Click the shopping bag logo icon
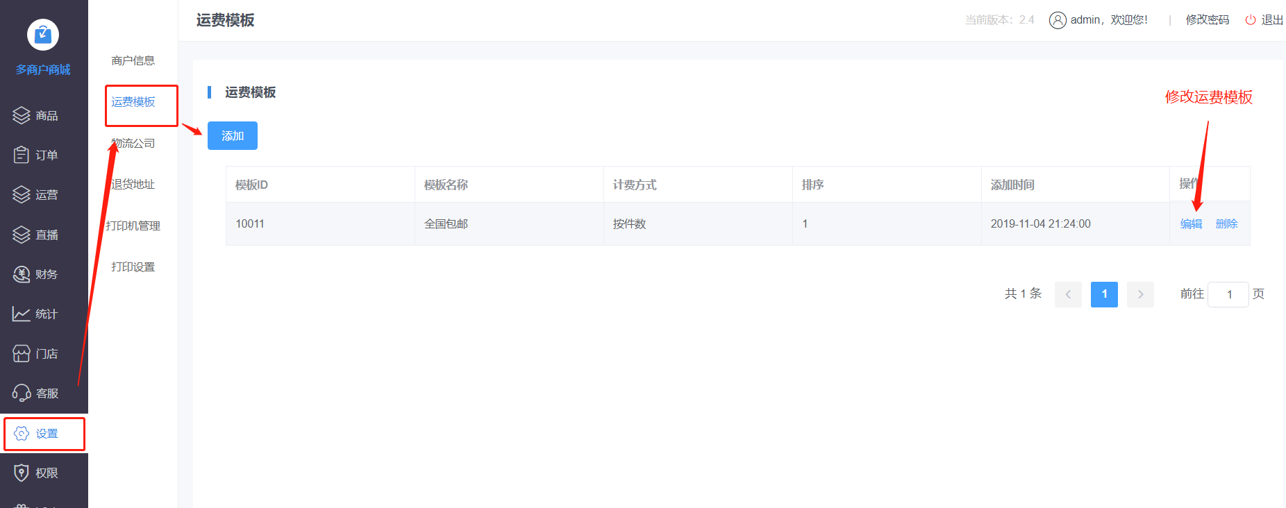The height and width of the screenshot is (508, 1286). pos(43,35)
